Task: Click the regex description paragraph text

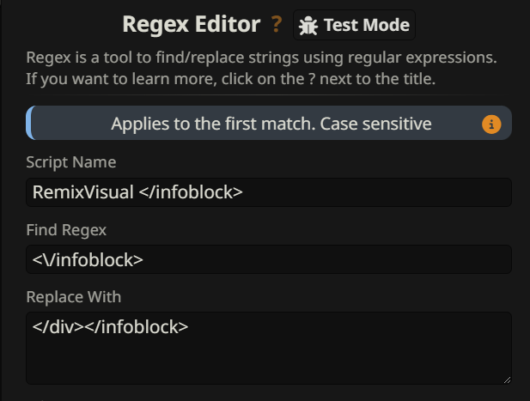Action: pos(261,69)
